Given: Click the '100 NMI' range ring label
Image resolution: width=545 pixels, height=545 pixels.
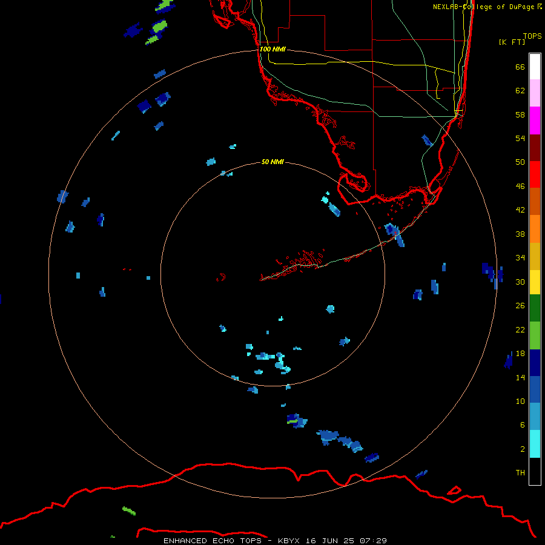Looking at the screenshot, I should pyautogui.click(x=272, y=50).
